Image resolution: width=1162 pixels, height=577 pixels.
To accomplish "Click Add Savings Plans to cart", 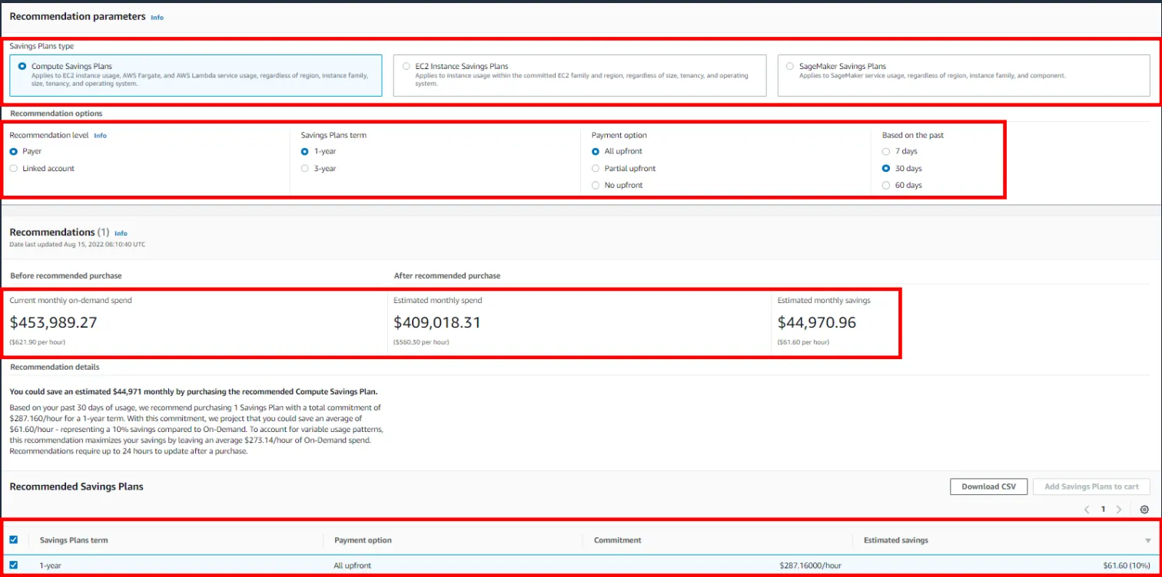I will pyautogui.click(x=1091, y=486).
